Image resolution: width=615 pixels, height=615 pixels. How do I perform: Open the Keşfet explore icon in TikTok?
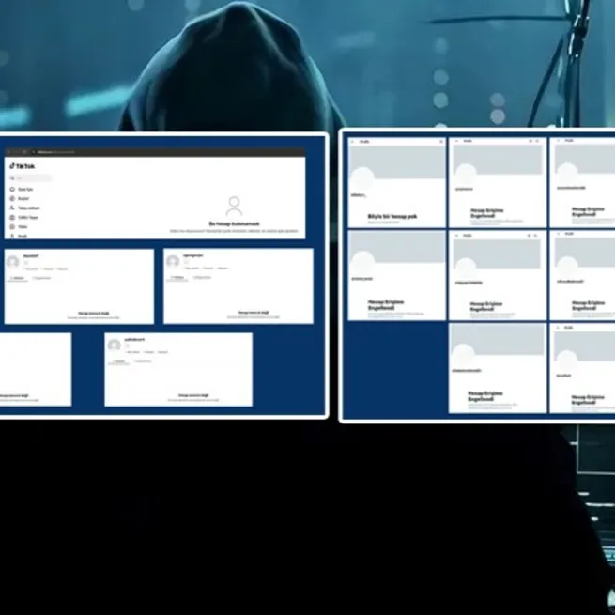12,198
